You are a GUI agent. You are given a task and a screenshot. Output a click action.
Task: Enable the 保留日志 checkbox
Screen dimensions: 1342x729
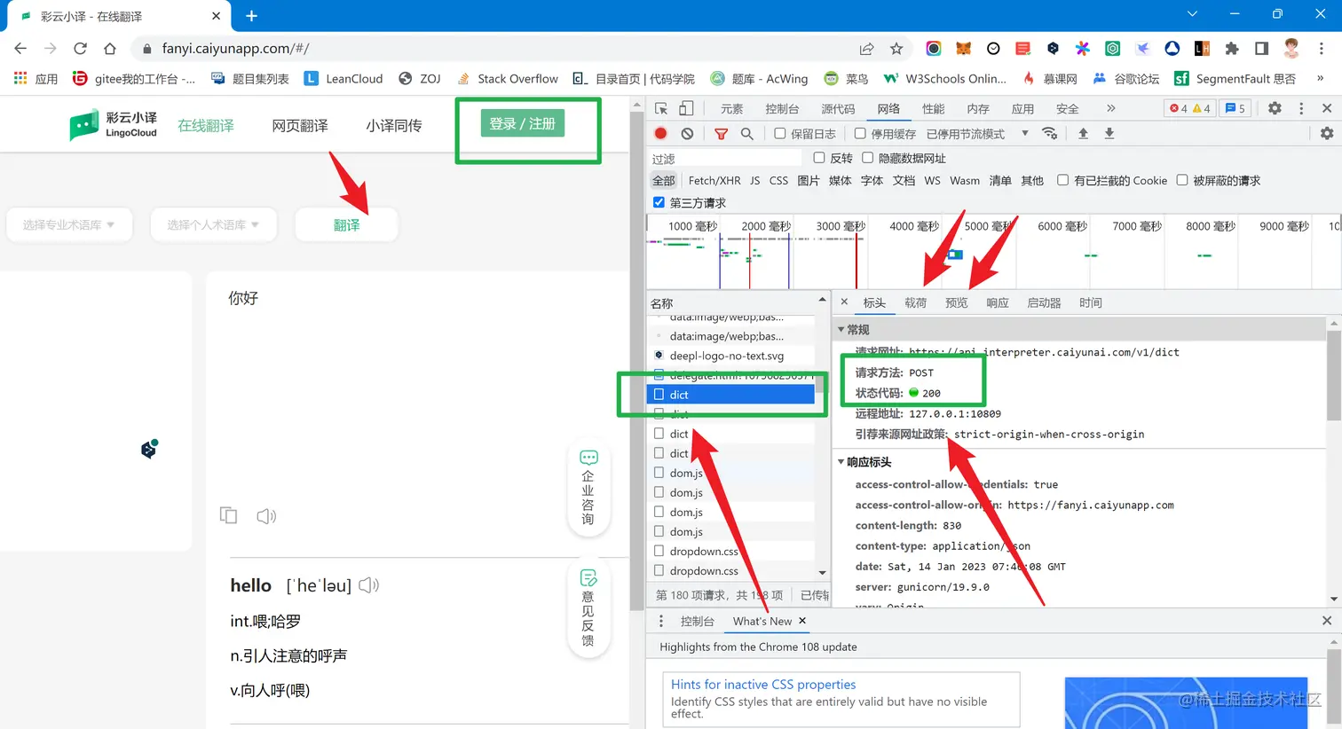(779, 134)
